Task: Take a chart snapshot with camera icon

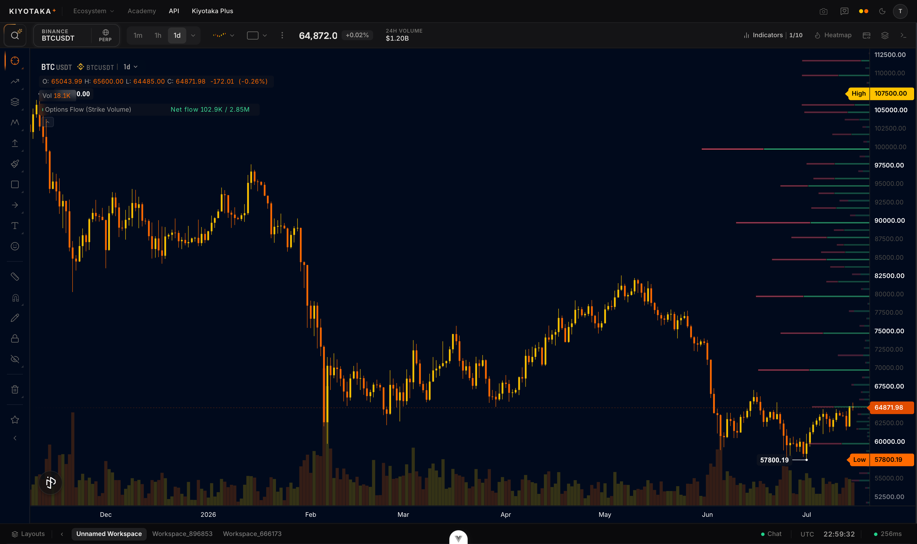Action: (824, 11)
